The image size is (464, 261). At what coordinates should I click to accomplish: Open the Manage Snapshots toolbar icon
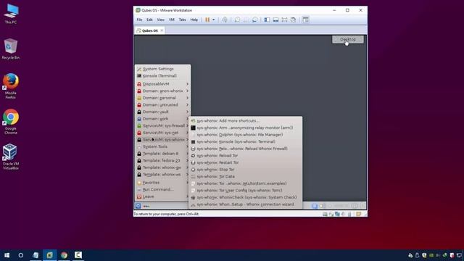coord(254,20)
